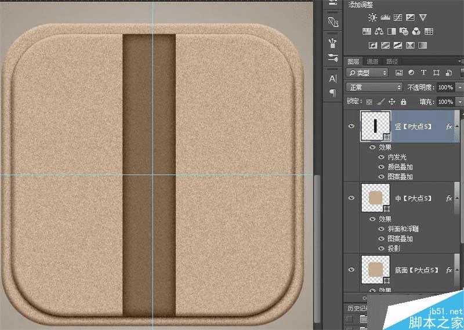Hide the 竖【P大点S】 layer
This screenshot has height=330, width=464.
pyautogui.click(x=351, y=126)
